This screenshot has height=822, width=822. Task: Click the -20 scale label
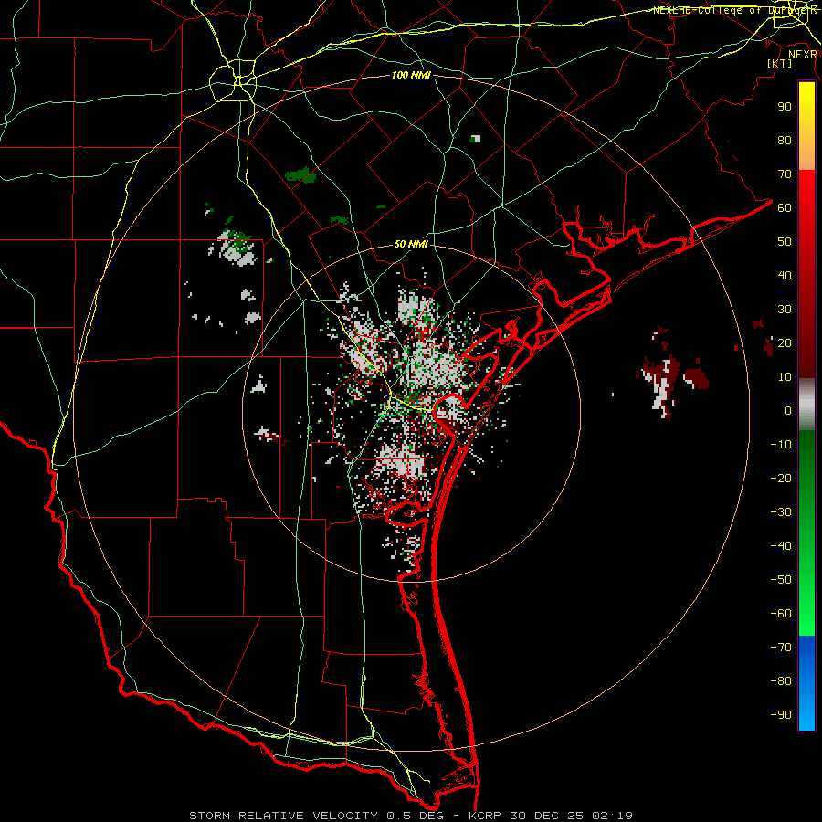[781, 479]
